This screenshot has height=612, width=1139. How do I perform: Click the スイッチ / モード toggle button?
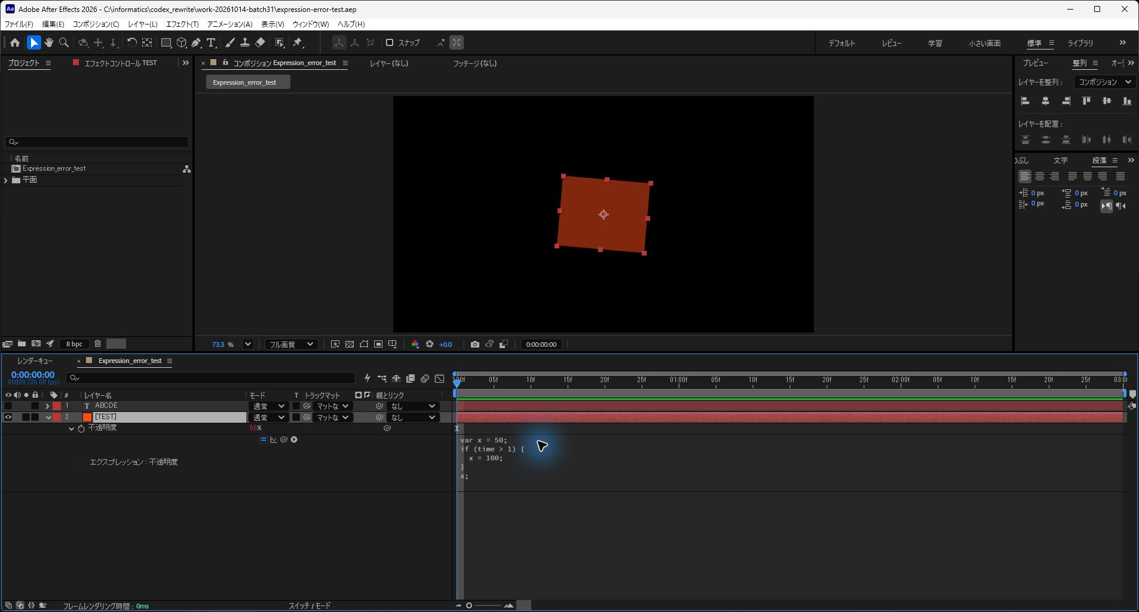310,605
